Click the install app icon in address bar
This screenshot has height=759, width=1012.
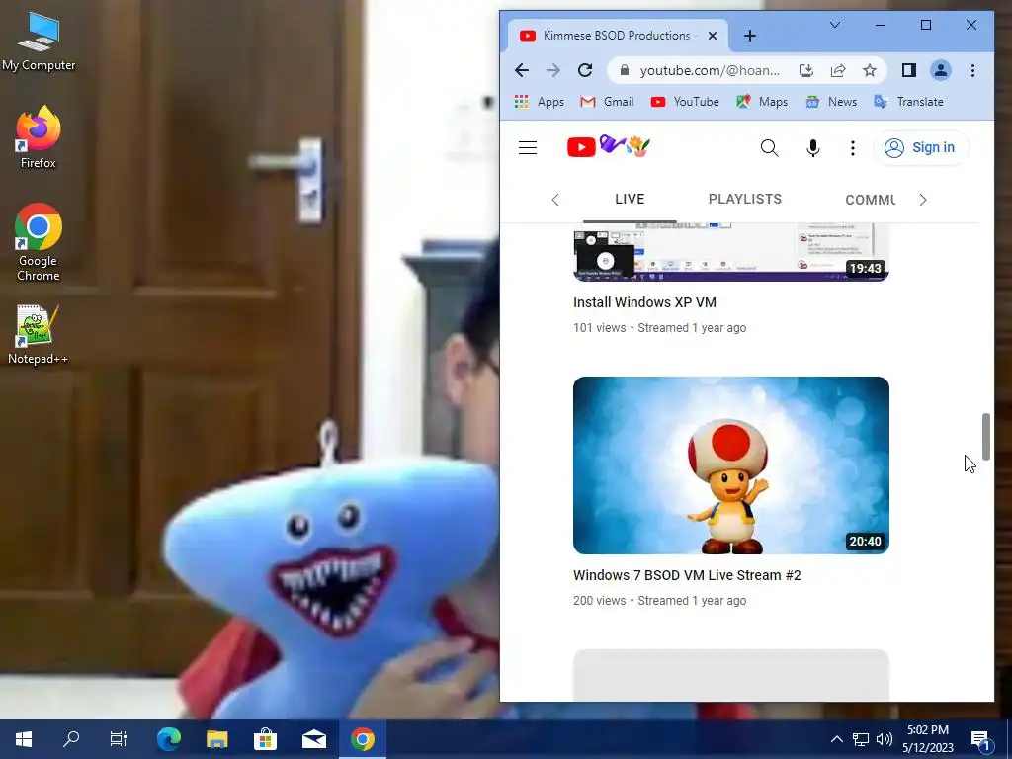tap(806, 70)
